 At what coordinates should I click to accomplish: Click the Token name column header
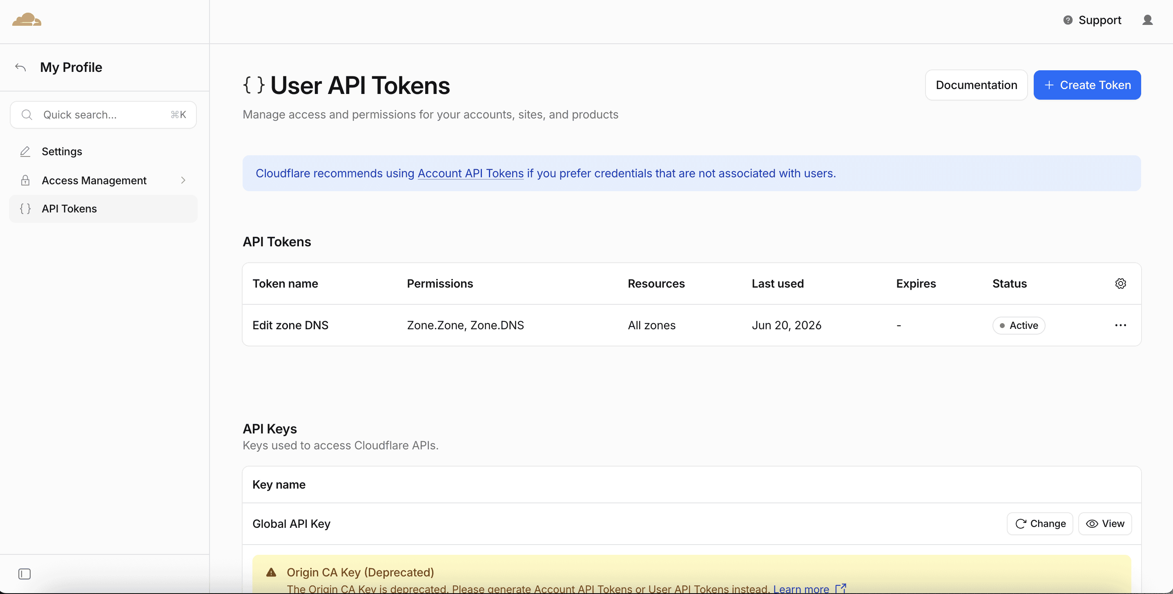pos(285,284)
